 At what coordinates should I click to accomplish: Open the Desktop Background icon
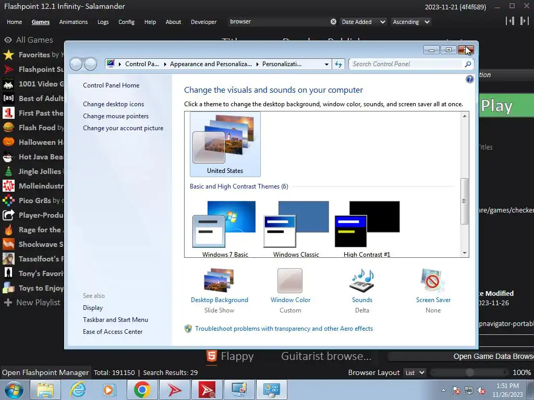point(219,280)
